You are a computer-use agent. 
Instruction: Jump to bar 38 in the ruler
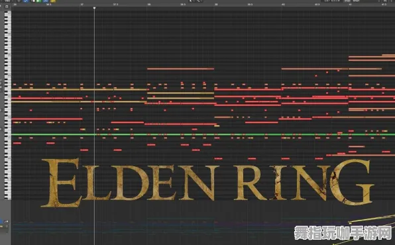[x=149, y=4]
